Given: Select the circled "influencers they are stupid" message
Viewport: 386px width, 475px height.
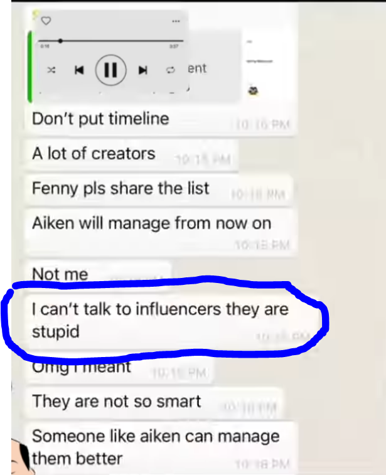Looking at the screenshot, I should coord(169,320).
